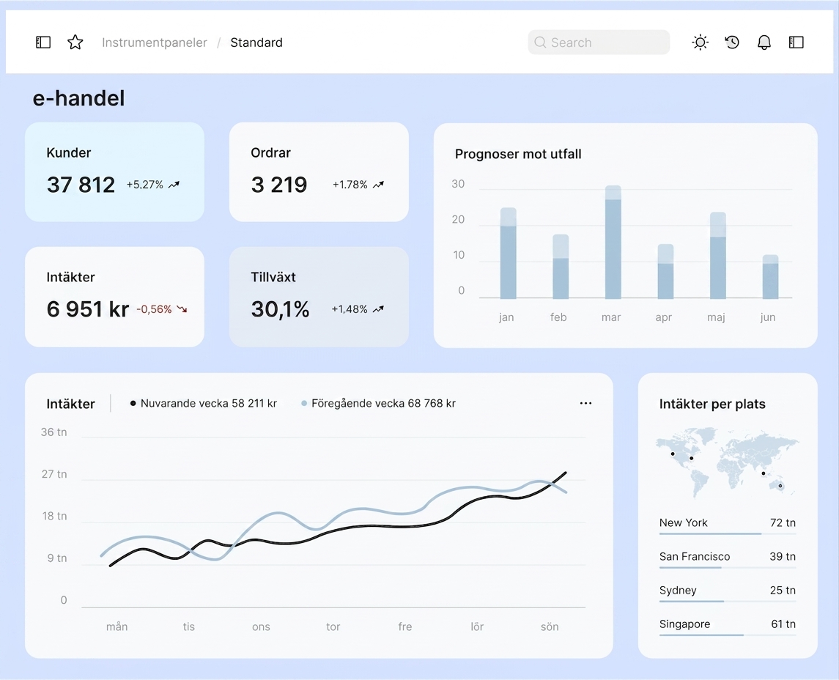Click the Intäkter downward trend arrow

[x=182, y=308]
